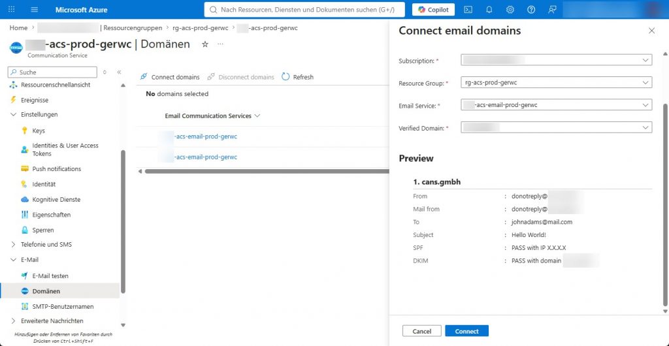This screenshot has height=346, width=669.
Task: Open the Resource Group dropdown
Action: coord(557,83)
